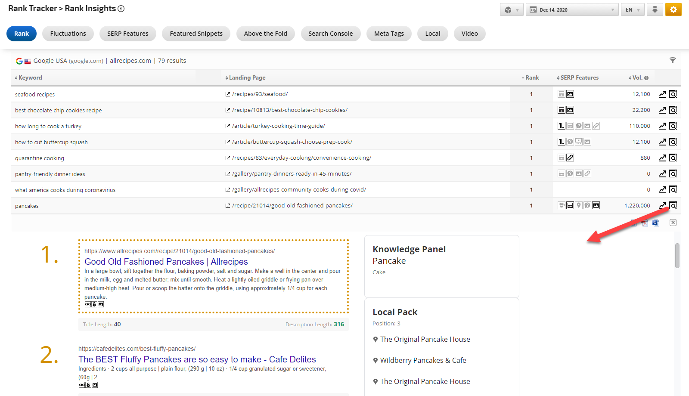Click image pack icon in pancakes row
The width and height of the screenshot is (689, 396).
point(596,206)
